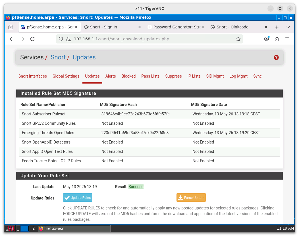Open the Firefox extensions puzzle icon

(x=277, y=39)
